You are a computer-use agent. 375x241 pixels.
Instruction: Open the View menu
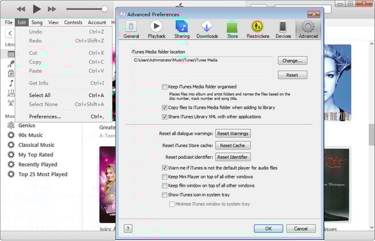click(x=53, y=22)
